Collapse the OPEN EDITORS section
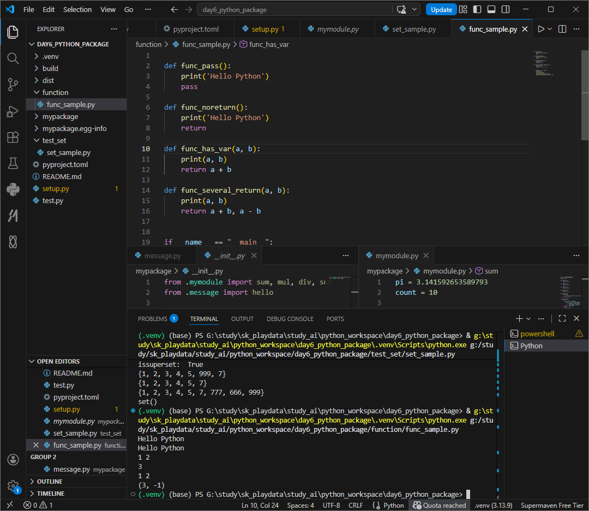The height and width of the screenshot is (511, 589). (77, 361)
